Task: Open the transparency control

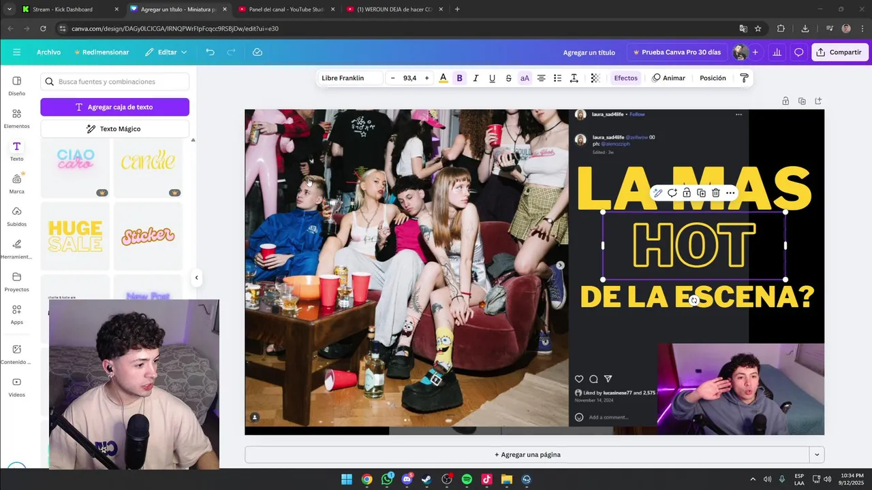Action: pyautogui.click(x=595, y=78)
